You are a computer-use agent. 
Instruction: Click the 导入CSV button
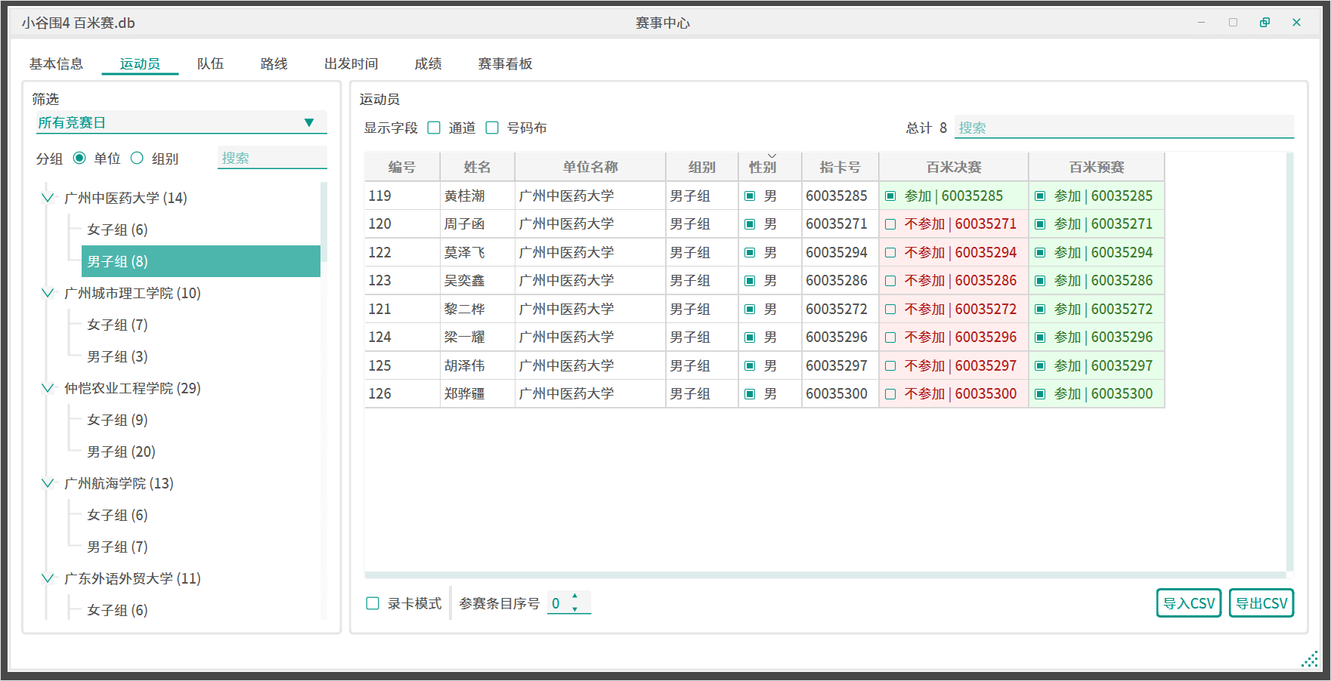(x=1188, y=603)
